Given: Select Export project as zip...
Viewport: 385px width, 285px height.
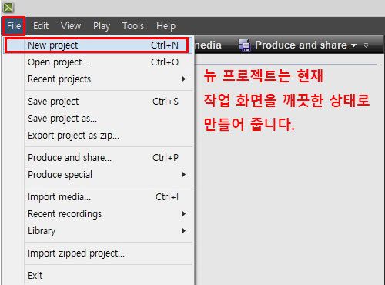Looking at the screenshot, I should pos(98,136).
